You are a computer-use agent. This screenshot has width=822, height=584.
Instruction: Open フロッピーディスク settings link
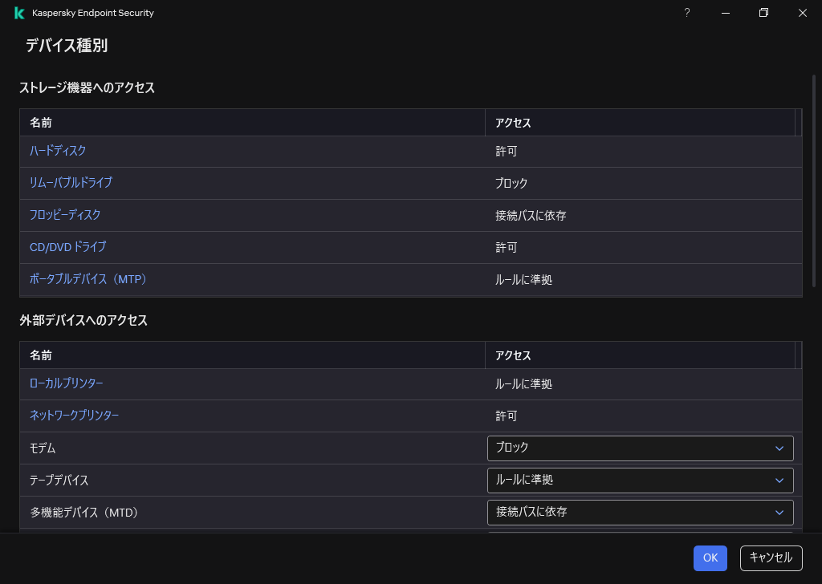click(x=64, y=215)
